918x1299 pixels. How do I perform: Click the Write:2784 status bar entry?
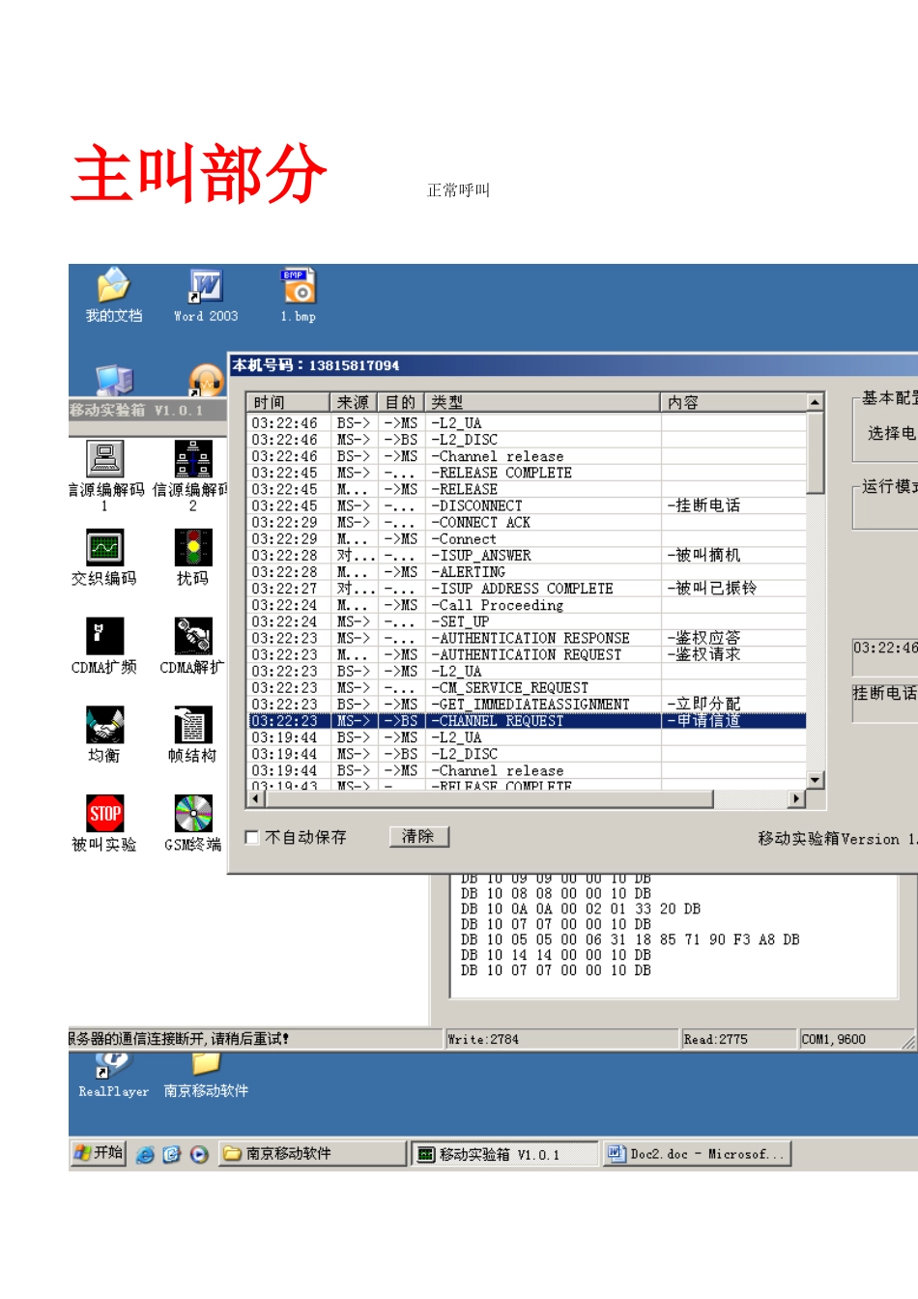point(561,1040)
